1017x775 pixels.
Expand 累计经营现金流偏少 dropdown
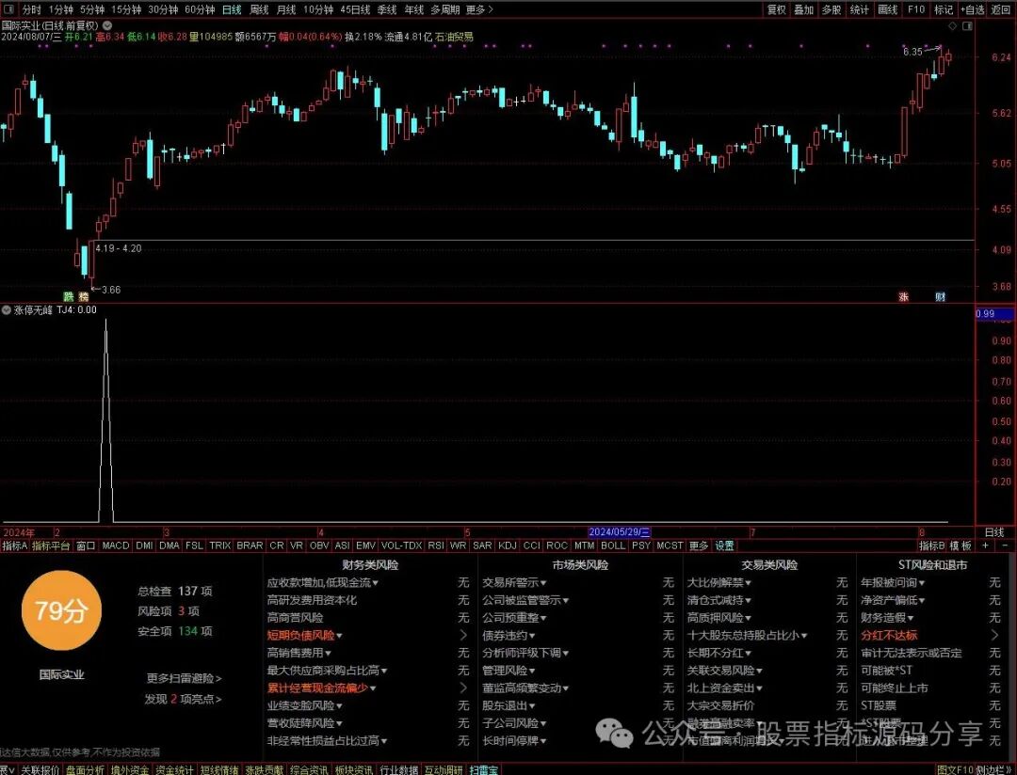[373, 688]
